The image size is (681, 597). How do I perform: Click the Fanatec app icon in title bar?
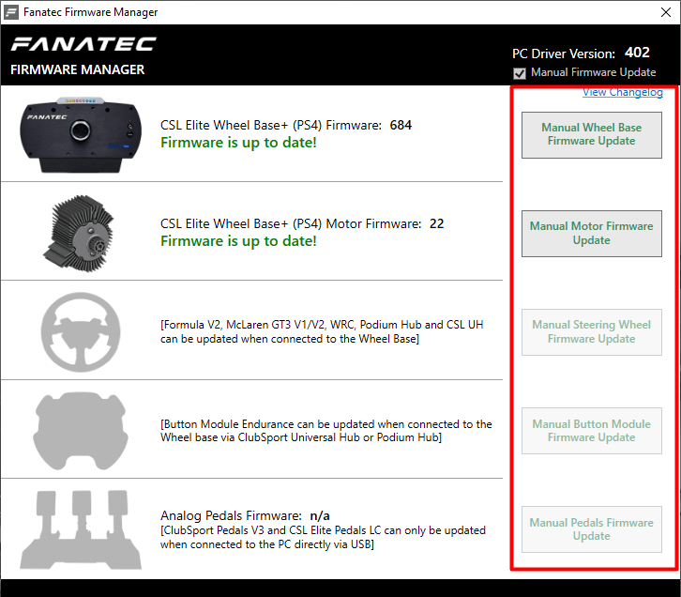[11, 12]
